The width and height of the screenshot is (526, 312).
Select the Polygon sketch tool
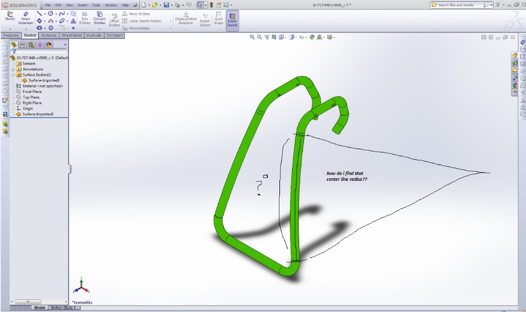[50, 28]
